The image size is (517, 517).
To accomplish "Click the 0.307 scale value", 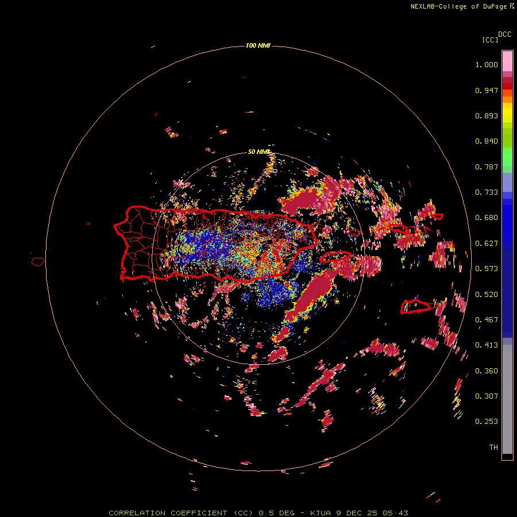I will pyautogui.click(x=487, y=396).
